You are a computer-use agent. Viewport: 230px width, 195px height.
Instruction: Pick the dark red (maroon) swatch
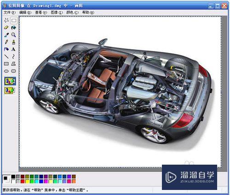[x=23, y=177]
